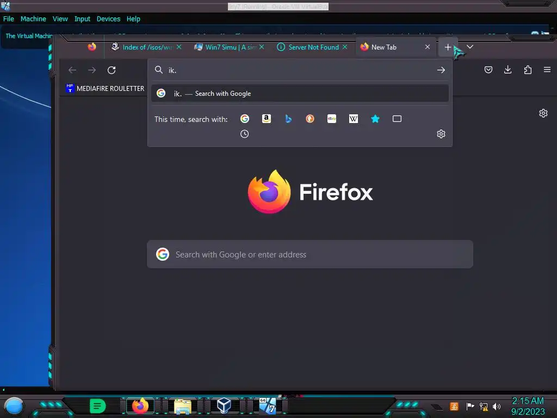
Task: Open VirtualBox Input menu
Action: 82,19
